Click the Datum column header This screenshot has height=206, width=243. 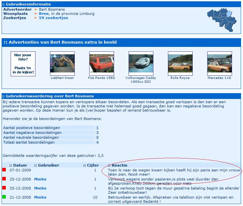click(18, 165)
